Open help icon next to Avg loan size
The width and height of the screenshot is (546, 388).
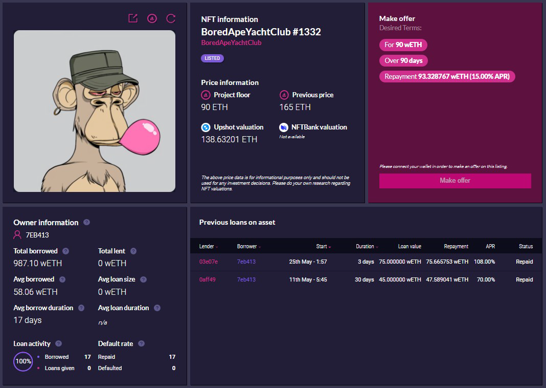144,279
